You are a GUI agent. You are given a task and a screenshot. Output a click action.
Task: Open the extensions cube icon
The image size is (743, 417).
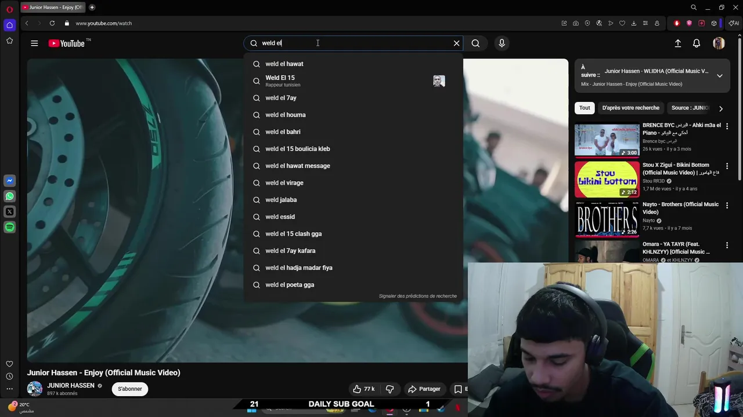point(714,23)
